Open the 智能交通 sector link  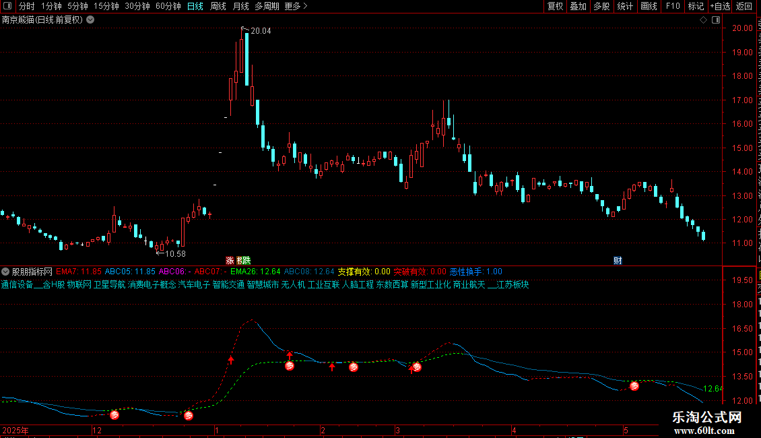click(228, 284)
